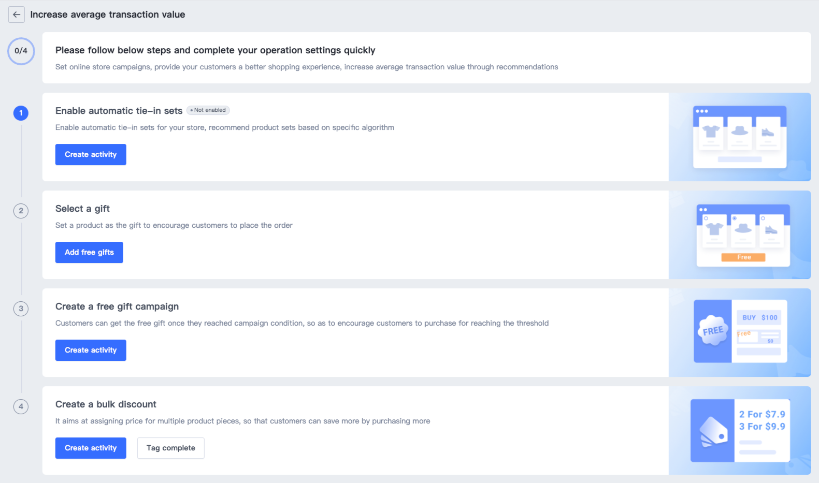Click the Add free gifts button
Viewport: 819px width, 483px height.
[89, 252]
